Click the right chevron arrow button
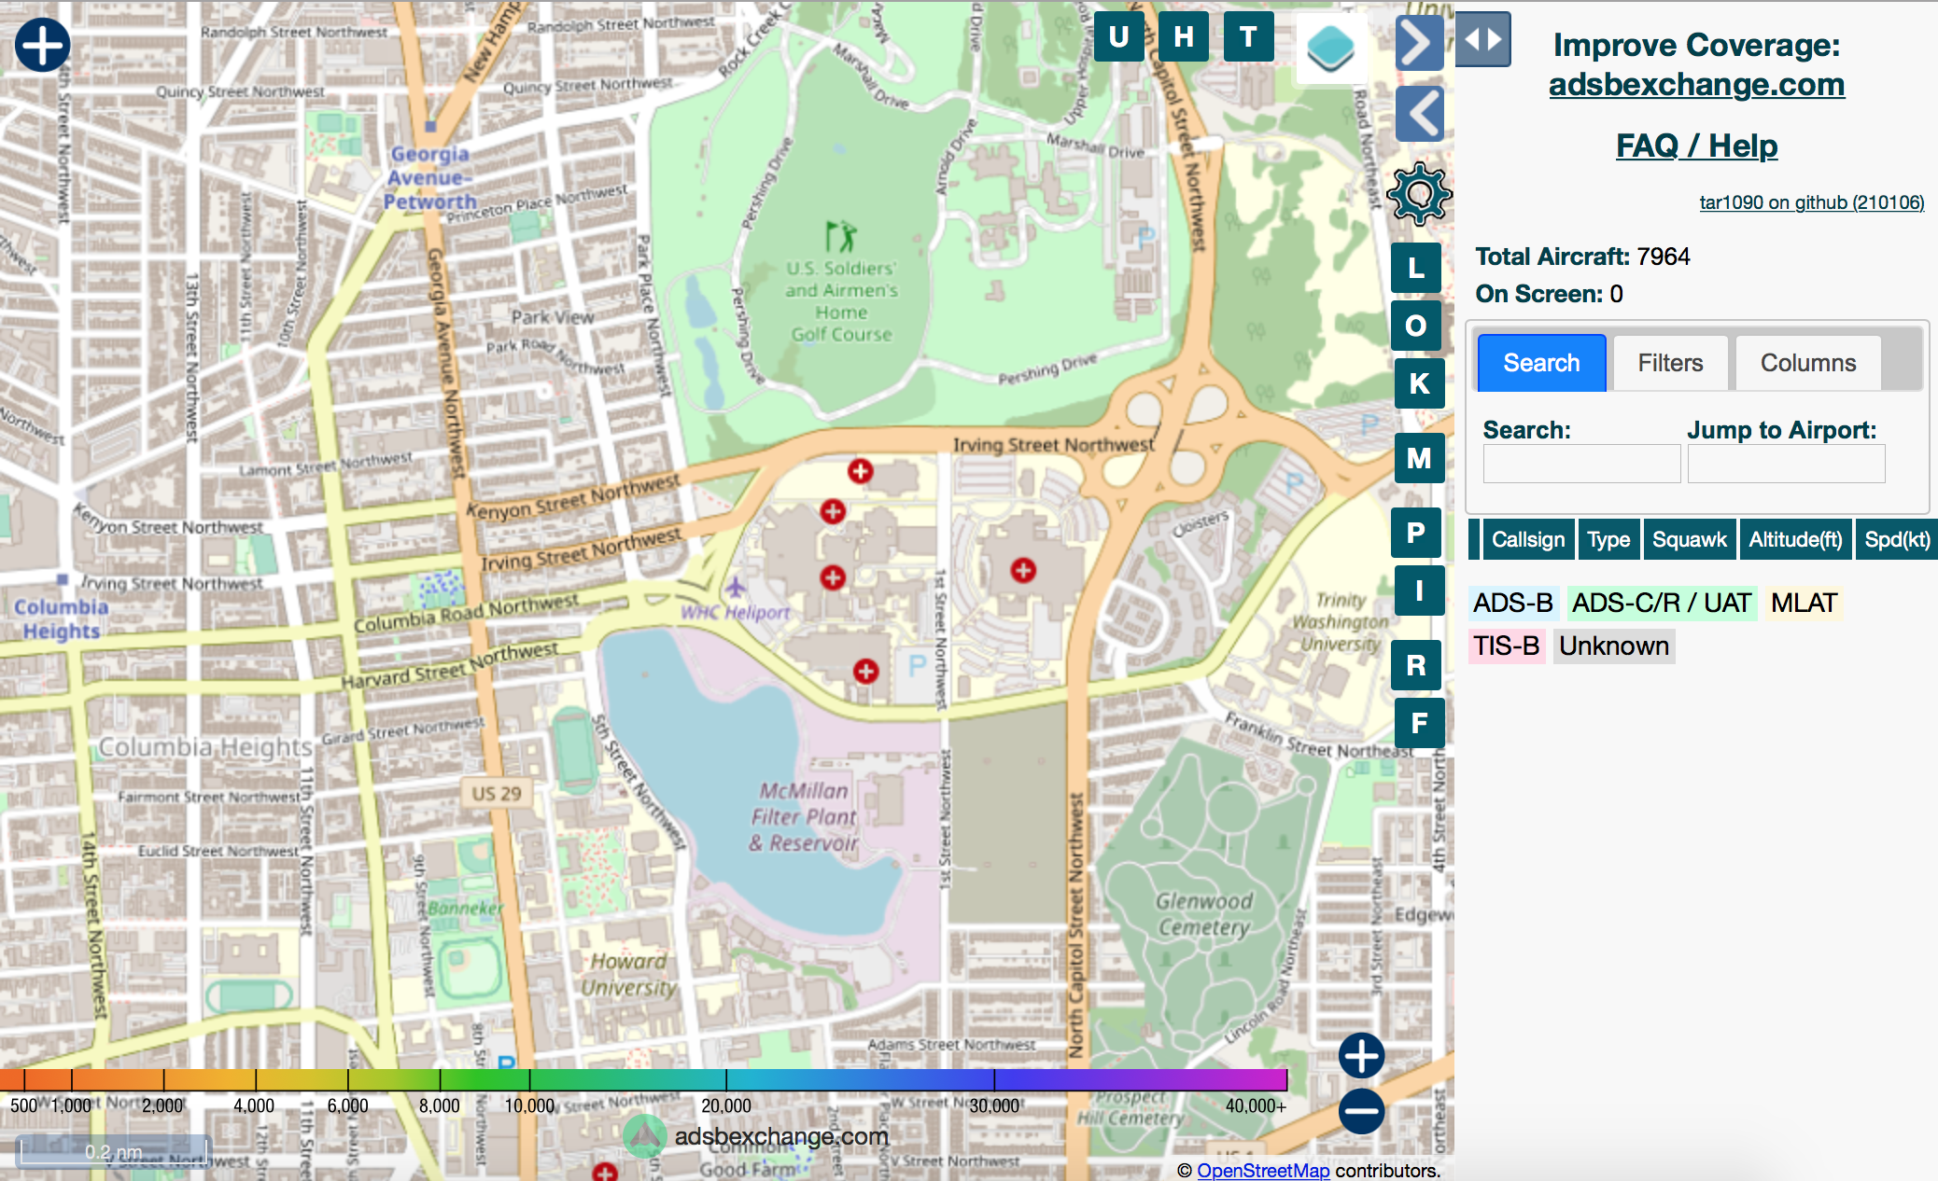The image size is (1938, 1181). click(x=1420, y=42)
